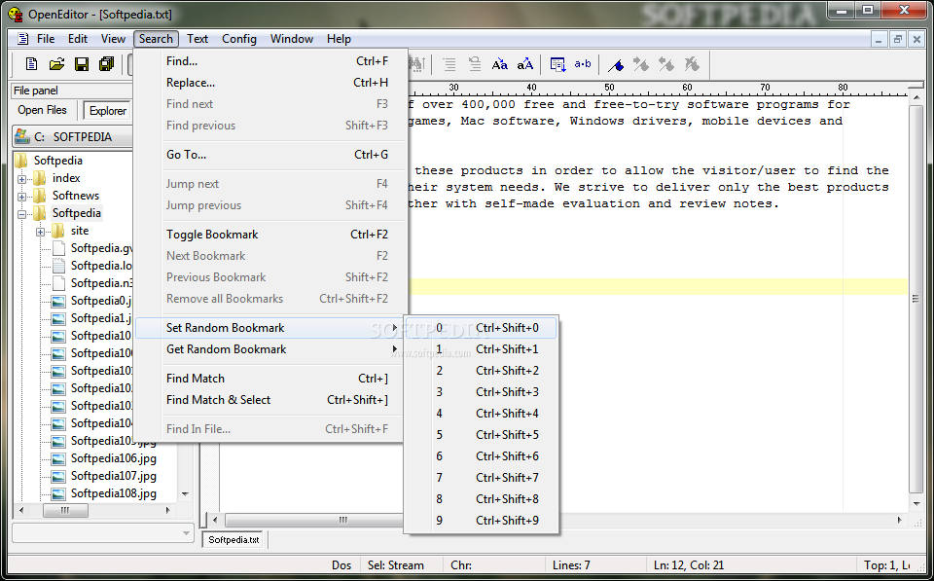
Task: Open the View menu
Action: tap(113, 39)
